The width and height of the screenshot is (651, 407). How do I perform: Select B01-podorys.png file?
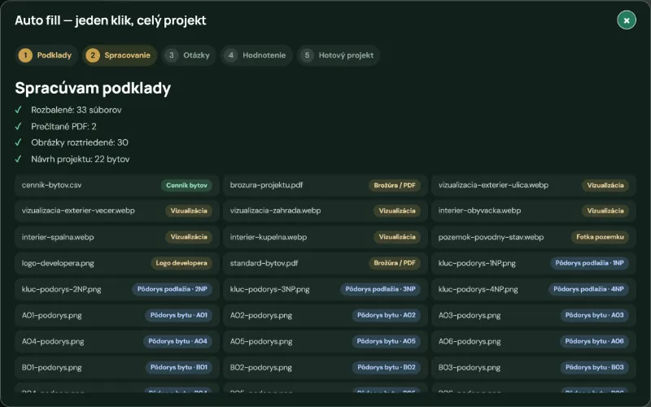pos(117,368)
